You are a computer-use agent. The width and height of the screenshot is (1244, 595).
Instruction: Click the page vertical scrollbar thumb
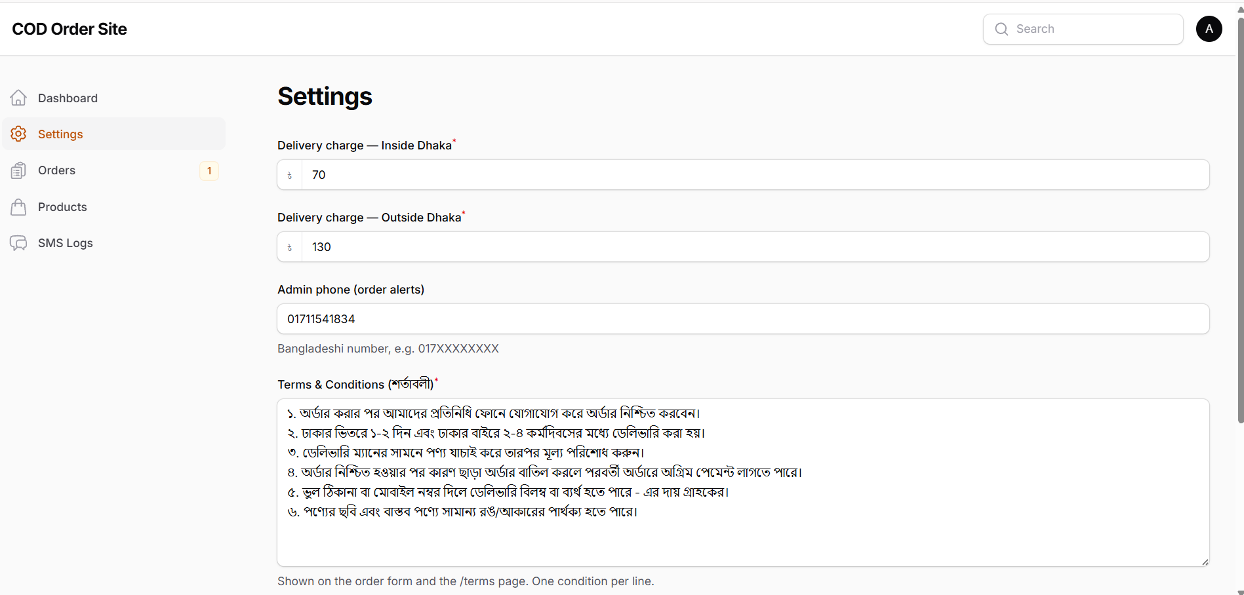pos(1240,220)
